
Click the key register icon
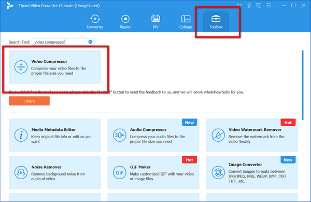(249, 5)
